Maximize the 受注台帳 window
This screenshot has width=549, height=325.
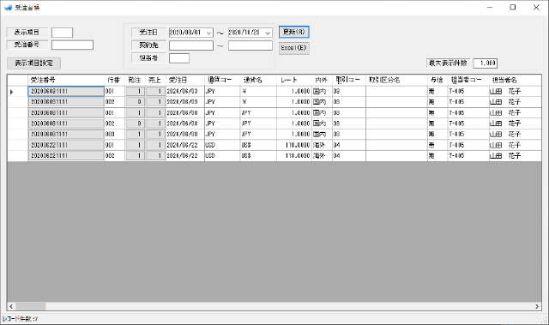click(513, 8)
